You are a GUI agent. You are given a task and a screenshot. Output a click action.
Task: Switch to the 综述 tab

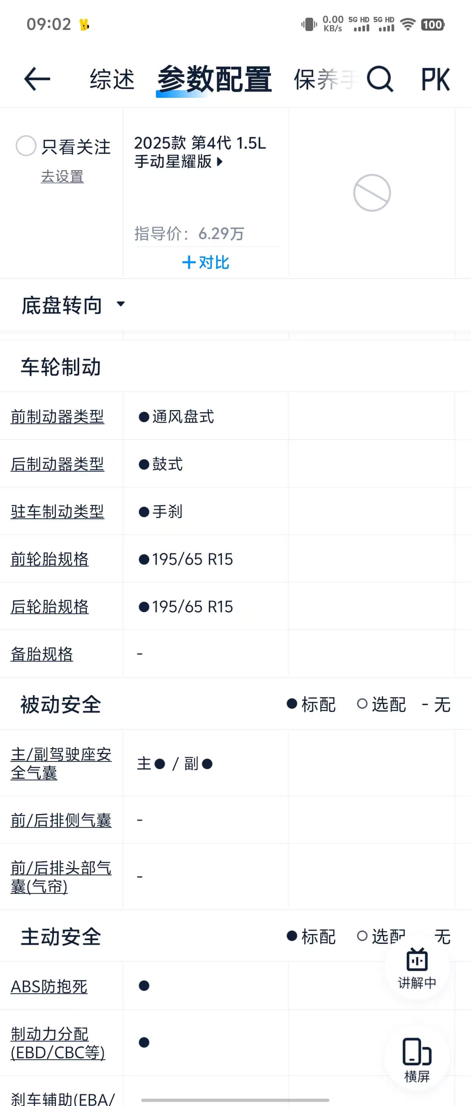(x=112, y=79)
